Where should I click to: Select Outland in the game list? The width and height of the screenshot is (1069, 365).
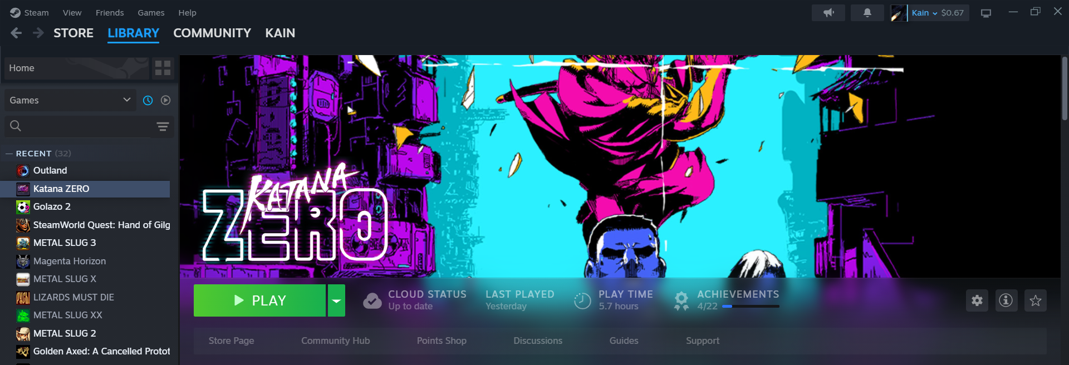86,170
